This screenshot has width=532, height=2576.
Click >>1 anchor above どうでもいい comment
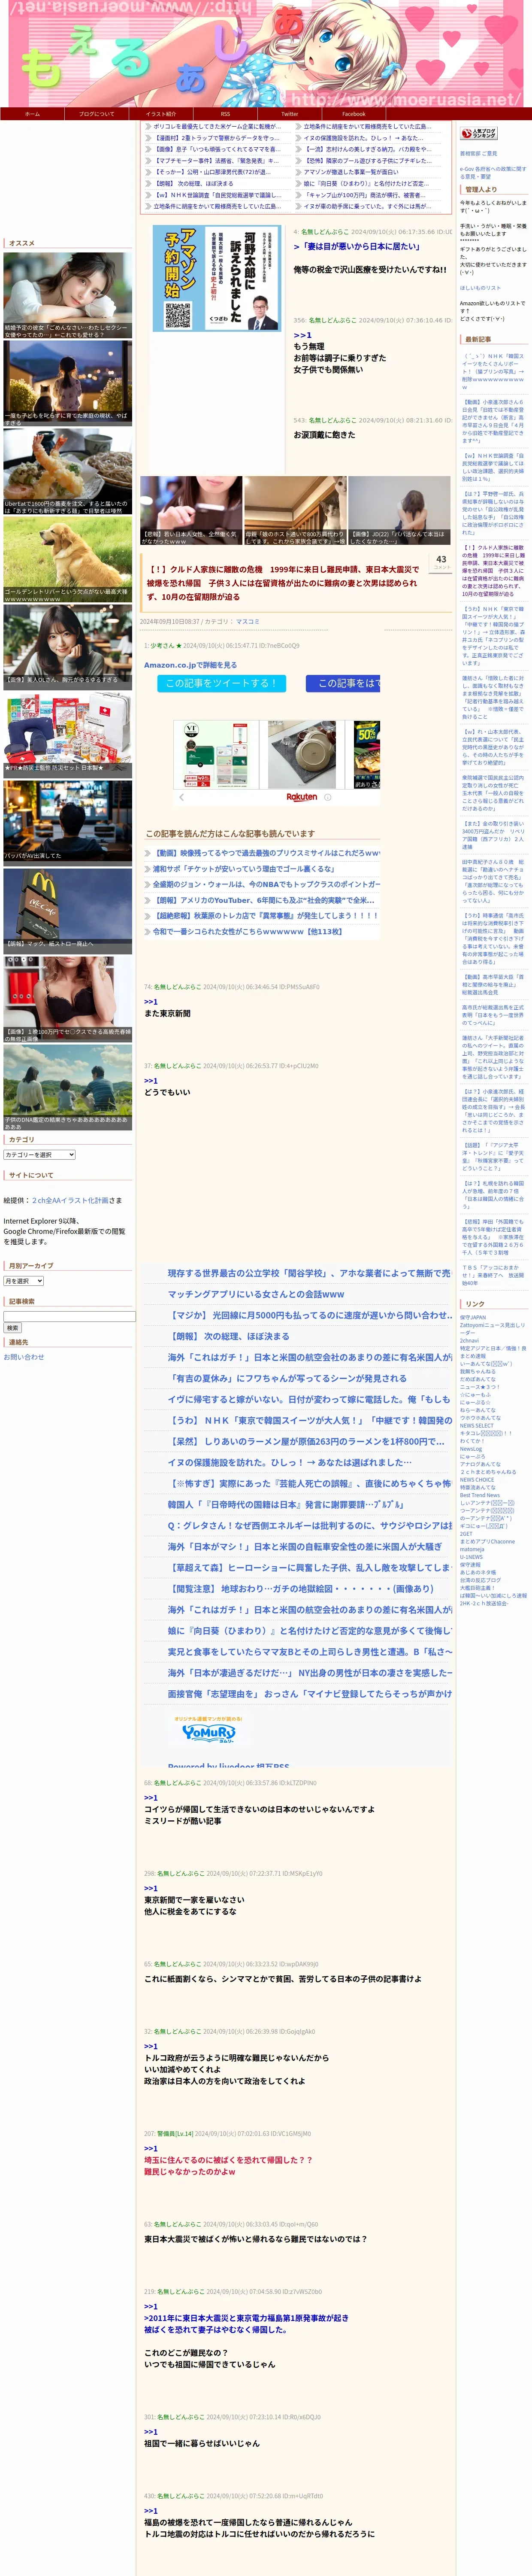[150, 1080]
